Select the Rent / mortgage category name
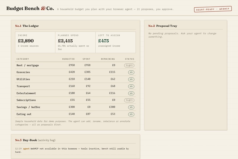The image size is (238, 159). 28,65
